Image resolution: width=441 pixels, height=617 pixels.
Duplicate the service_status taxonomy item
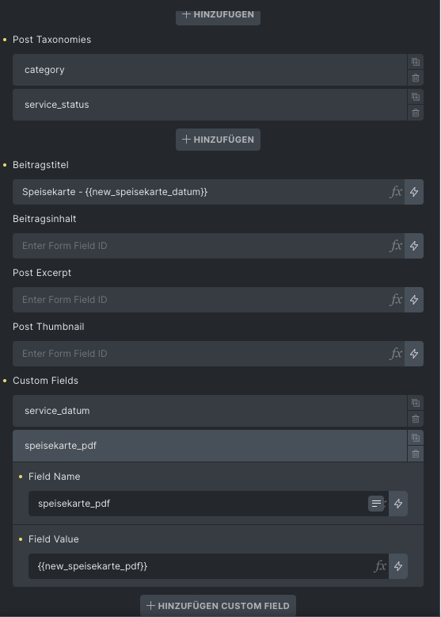416,97
